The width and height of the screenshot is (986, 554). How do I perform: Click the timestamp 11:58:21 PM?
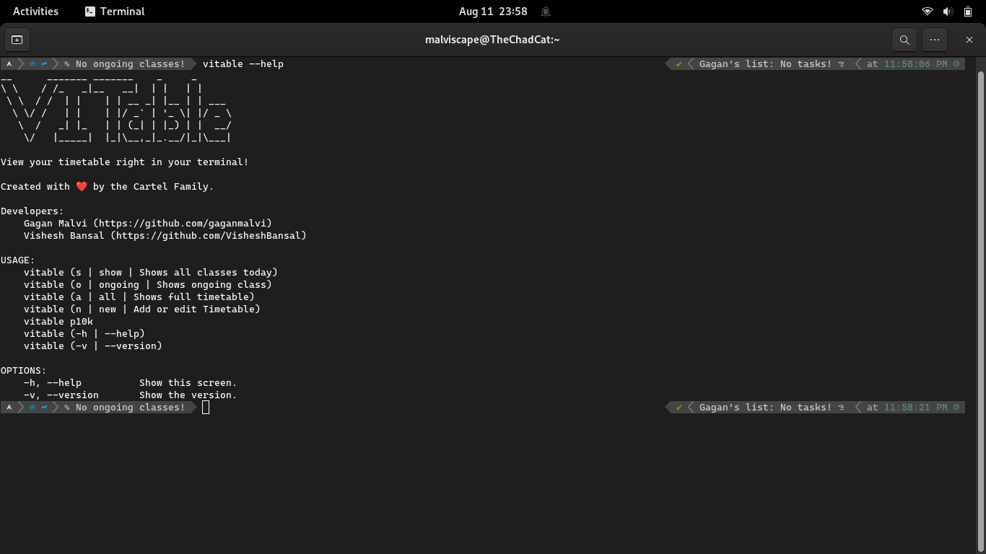click(x=916, y=408)
